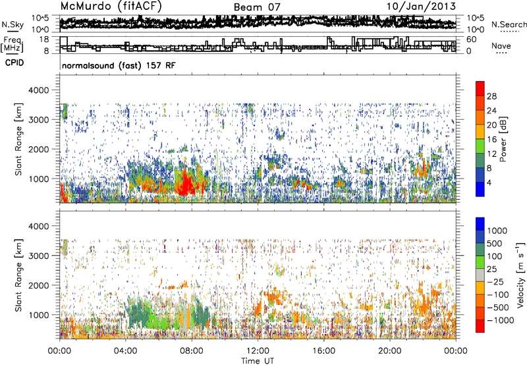Click the N.Search legend label

[509, 24]
